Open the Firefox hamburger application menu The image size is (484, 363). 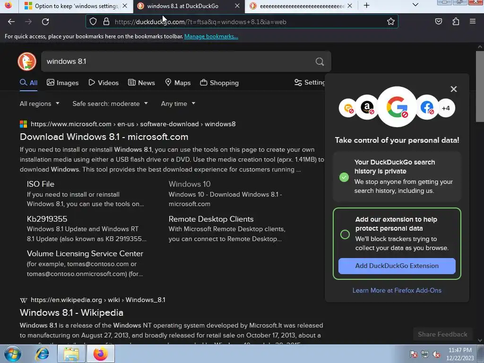coord(473,22)
